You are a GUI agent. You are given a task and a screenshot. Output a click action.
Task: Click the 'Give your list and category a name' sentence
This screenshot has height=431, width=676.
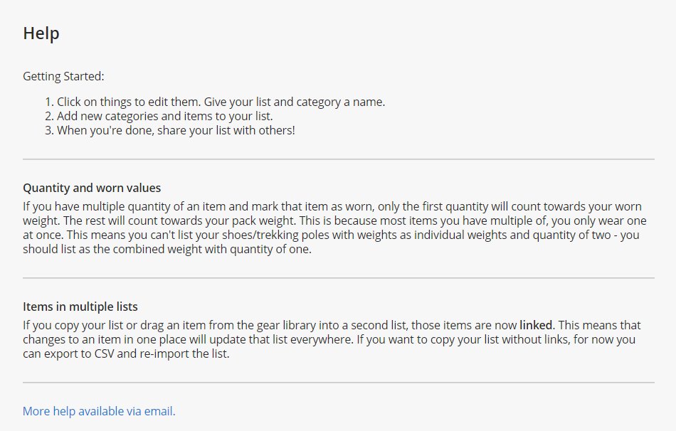click(295, 102)
